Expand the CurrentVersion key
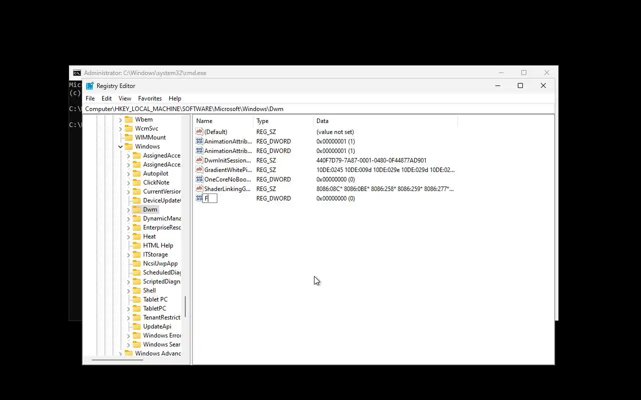The height and width of the screenshot is (400, 641). click(x=129, y=192)
